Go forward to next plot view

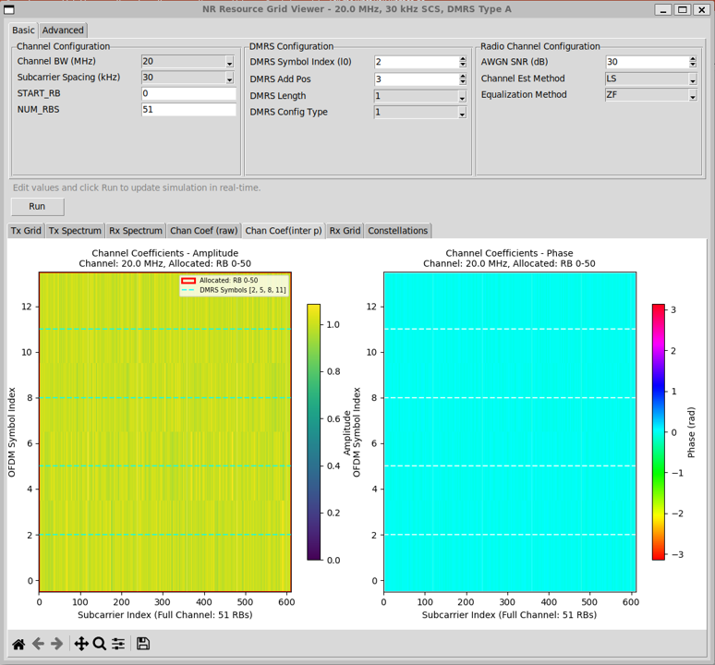(56, 644)
